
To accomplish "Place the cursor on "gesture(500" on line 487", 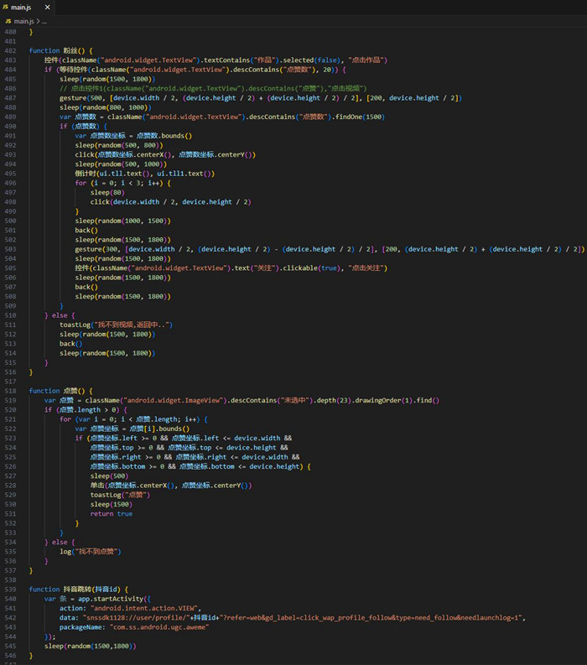I will pyautogui.click(x=81, y=98).
